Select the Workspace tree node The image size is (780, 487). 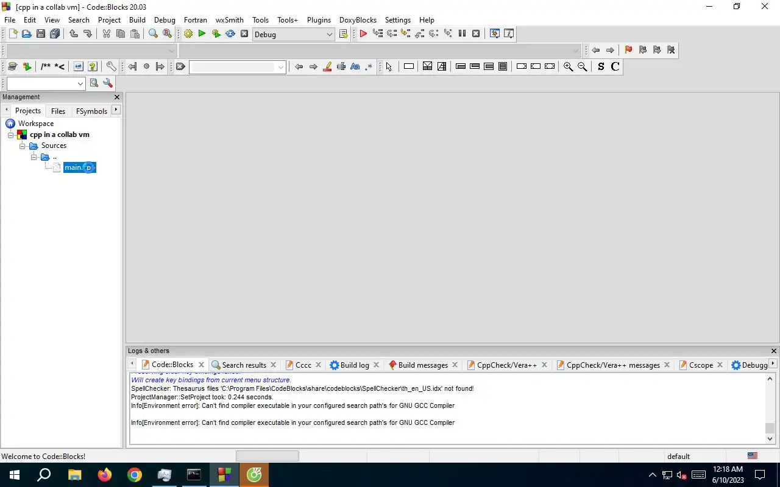coord(35,124)
